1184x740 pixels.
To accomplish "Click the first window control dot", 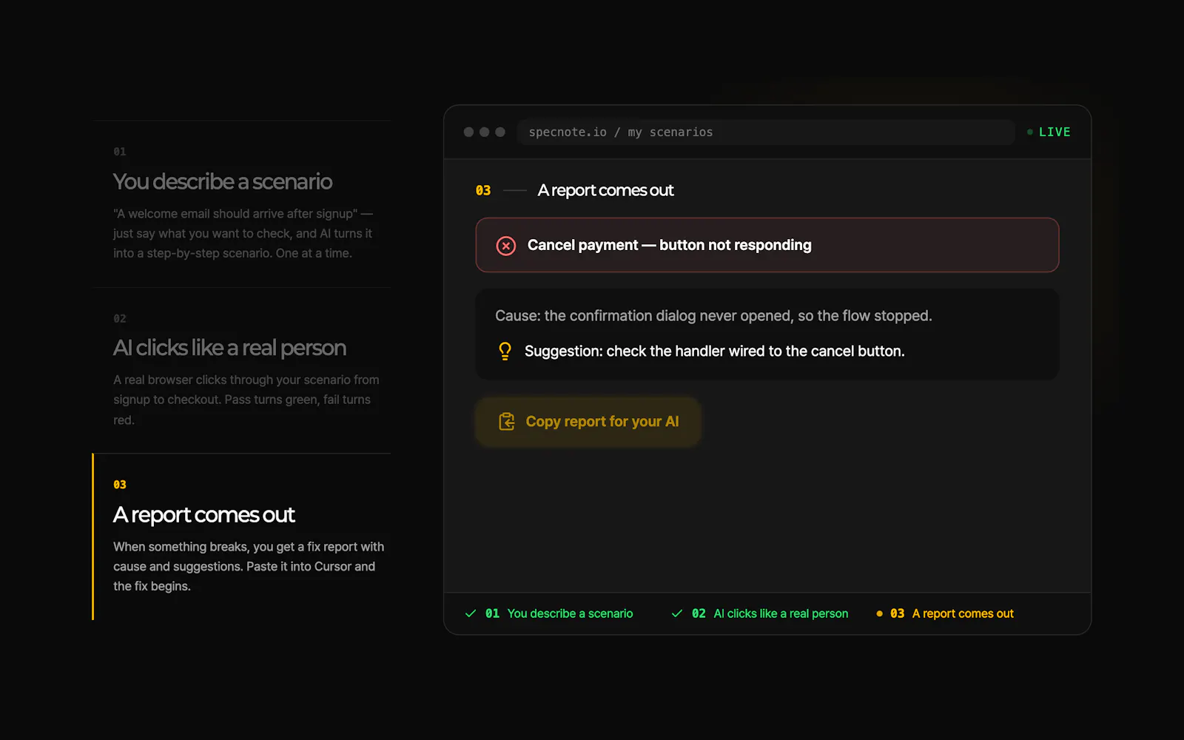I will [x=468, y=132].
